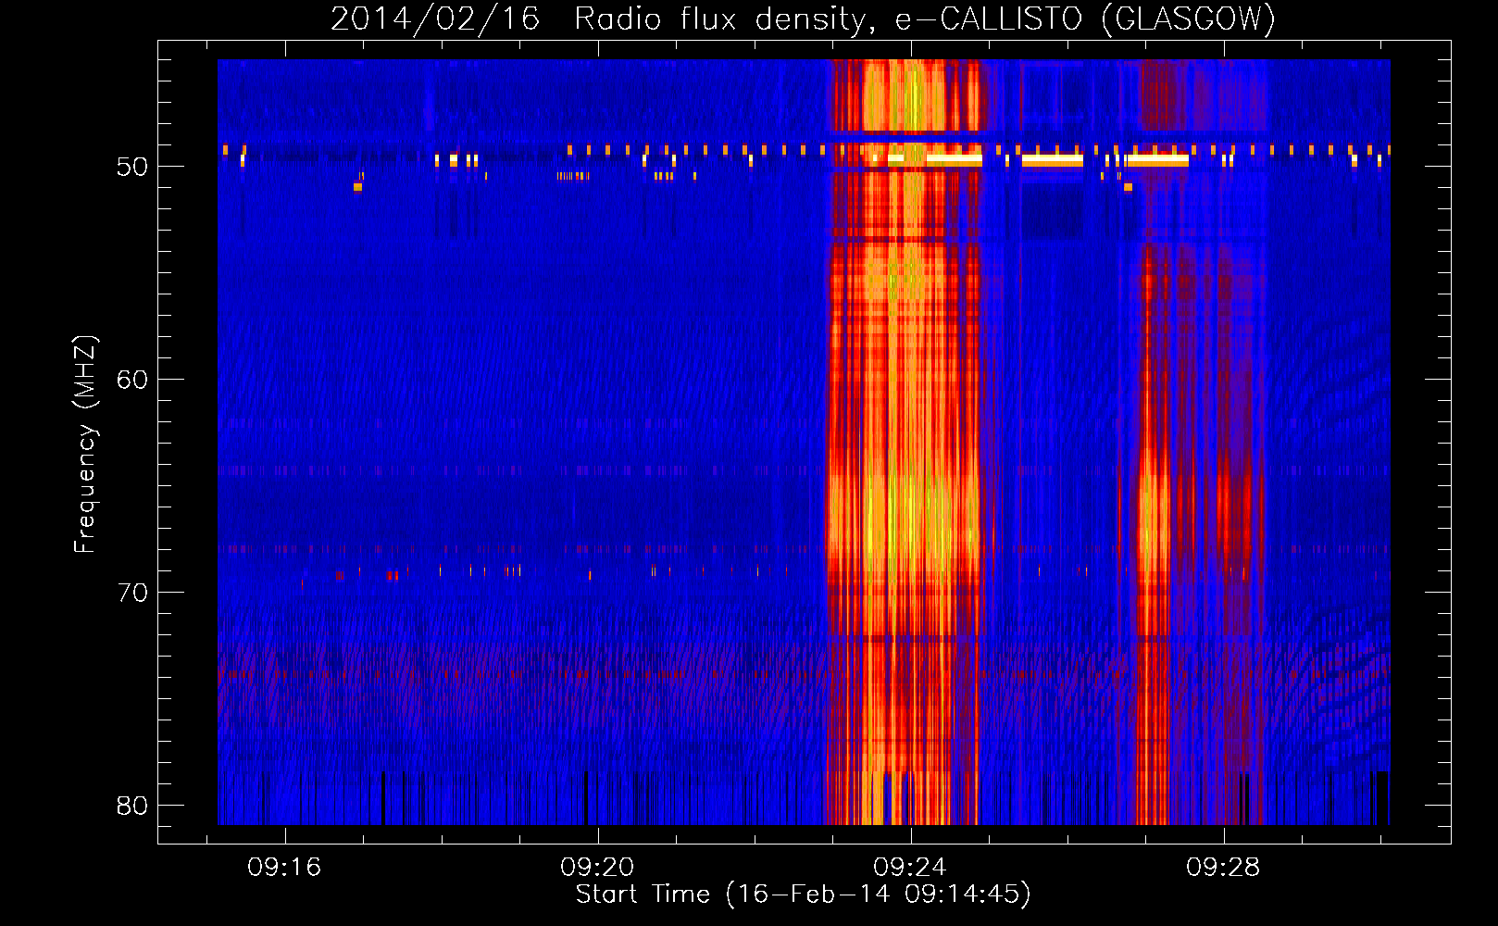
Task: Click the 60 frequency tick label
Action: (x=132, y=380)
